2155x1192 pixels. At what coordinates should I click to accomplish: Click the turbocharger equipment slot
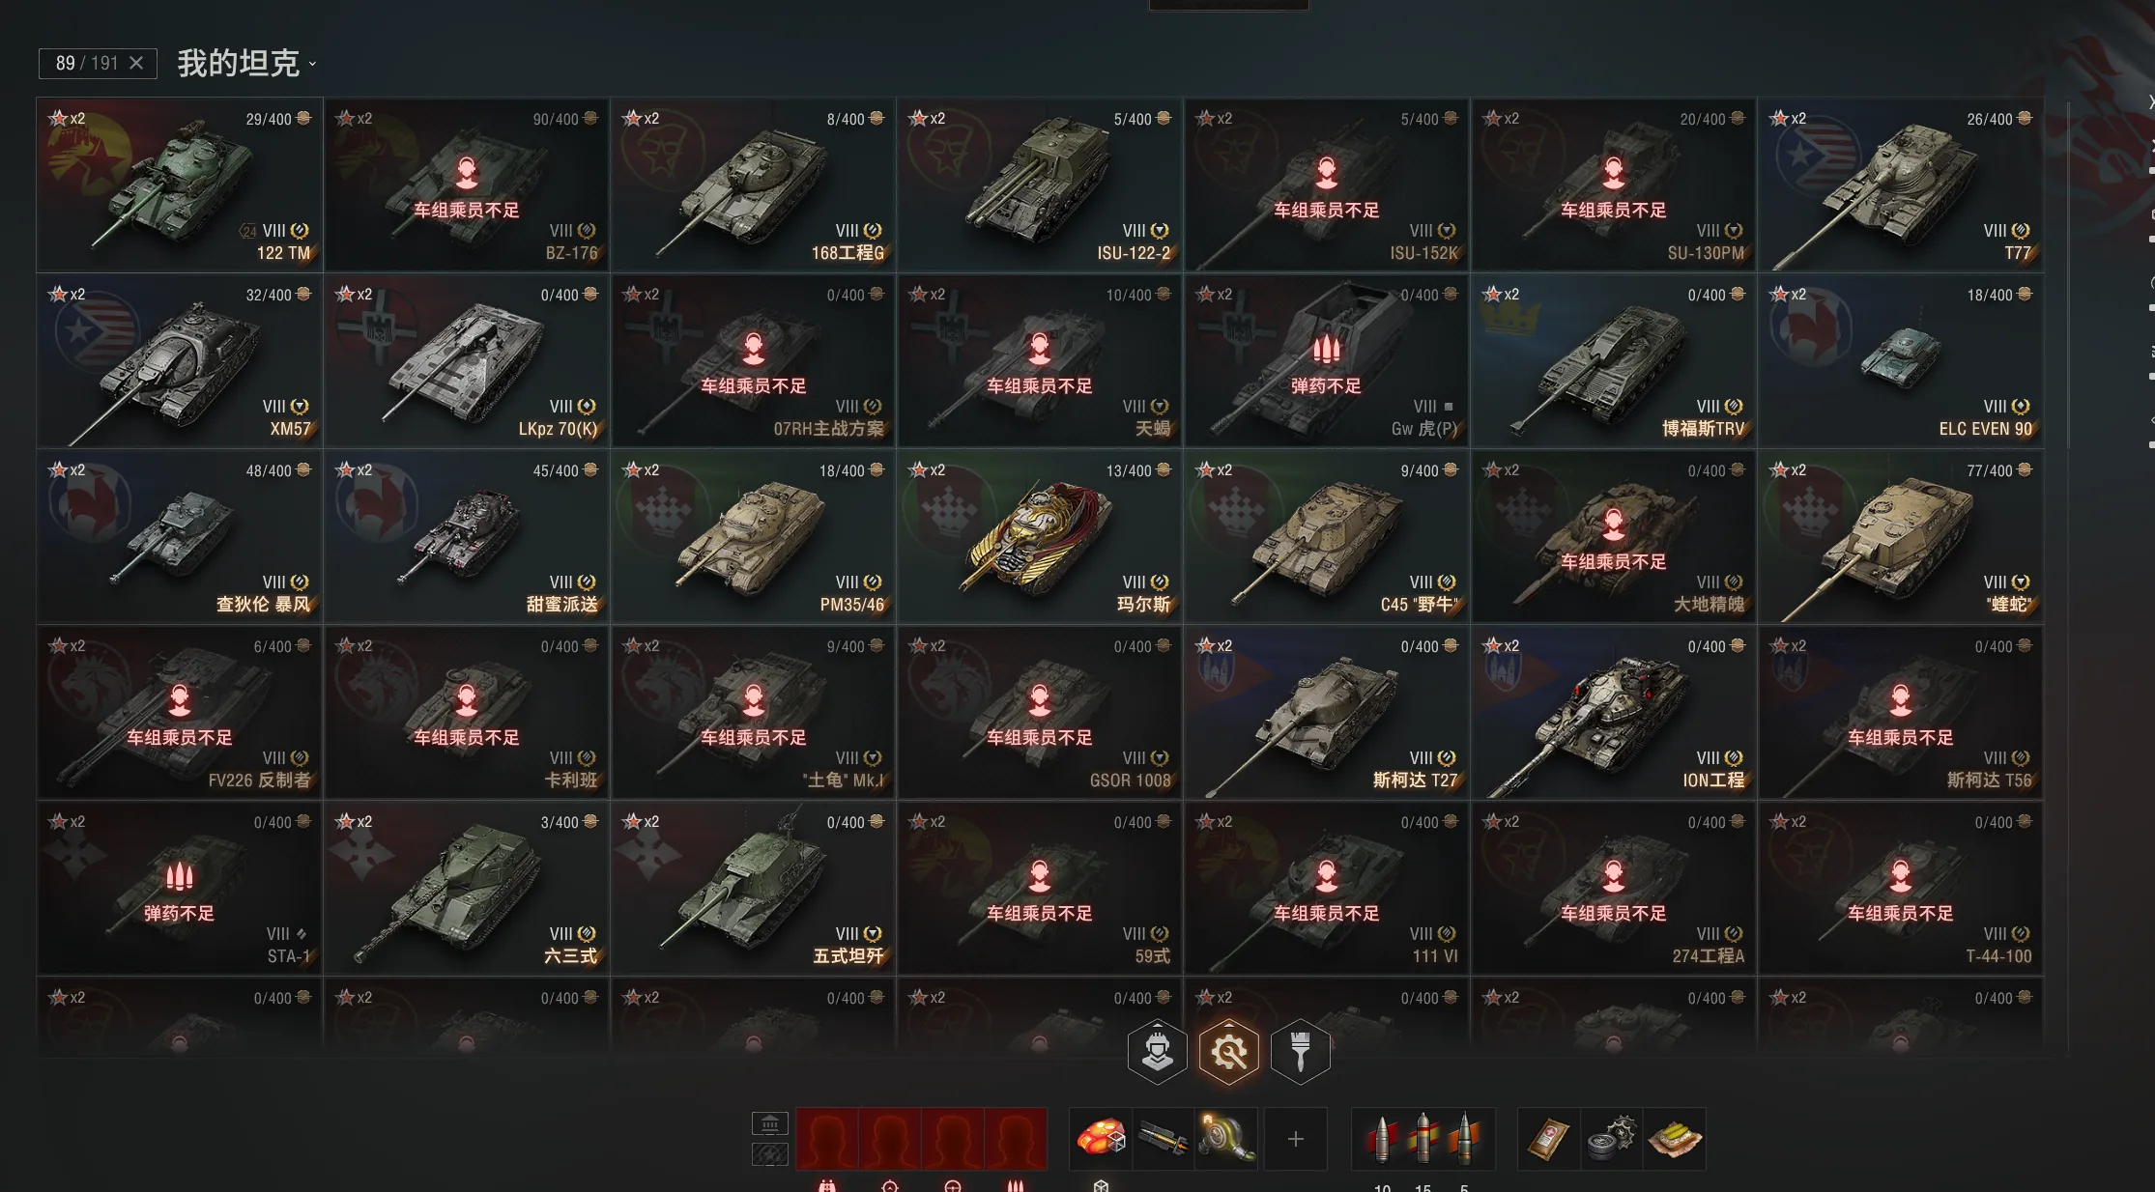1226,1139
